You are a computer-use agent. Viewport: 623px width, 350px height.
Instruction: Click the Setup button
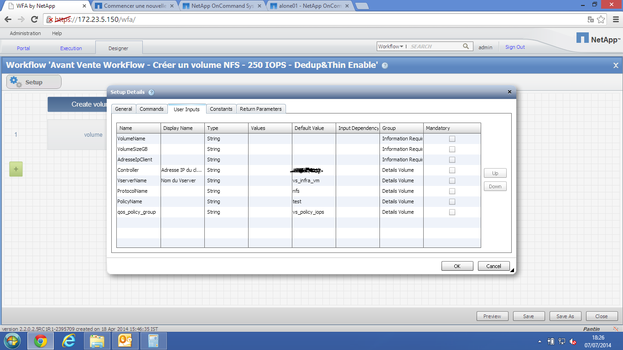point(34,82)
